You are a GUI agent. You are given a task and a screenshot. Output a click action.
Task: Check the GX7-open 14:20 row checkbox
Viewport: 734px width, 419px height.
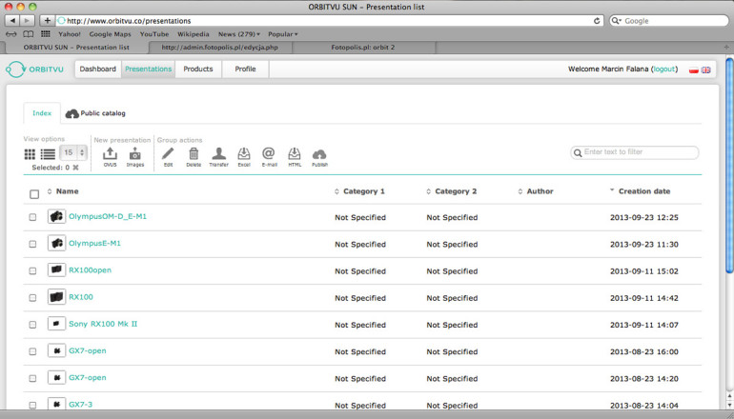[32, 378]
